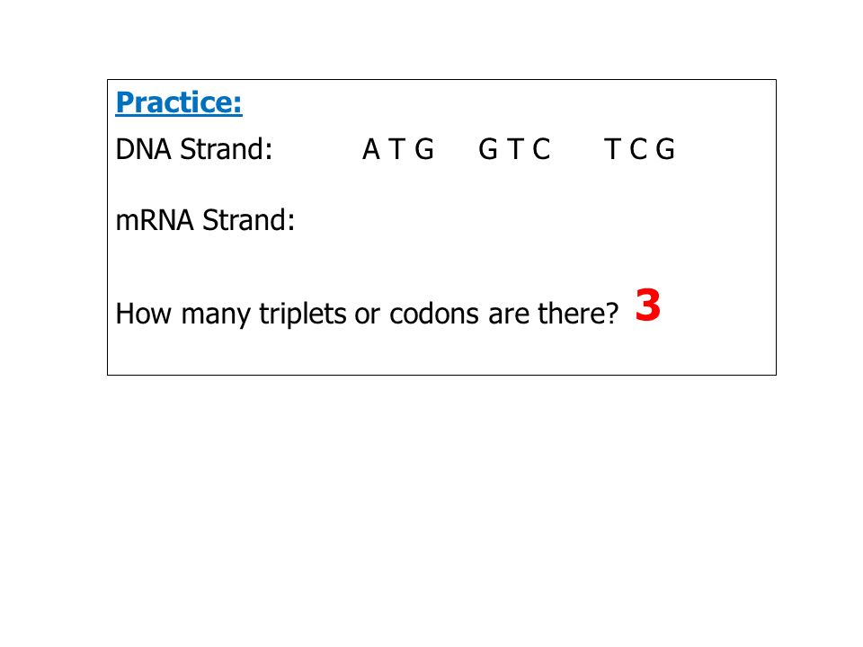Select the word "triplets" in the question
The height and width of the screenshot is (647, 863).
coord(303,315)
